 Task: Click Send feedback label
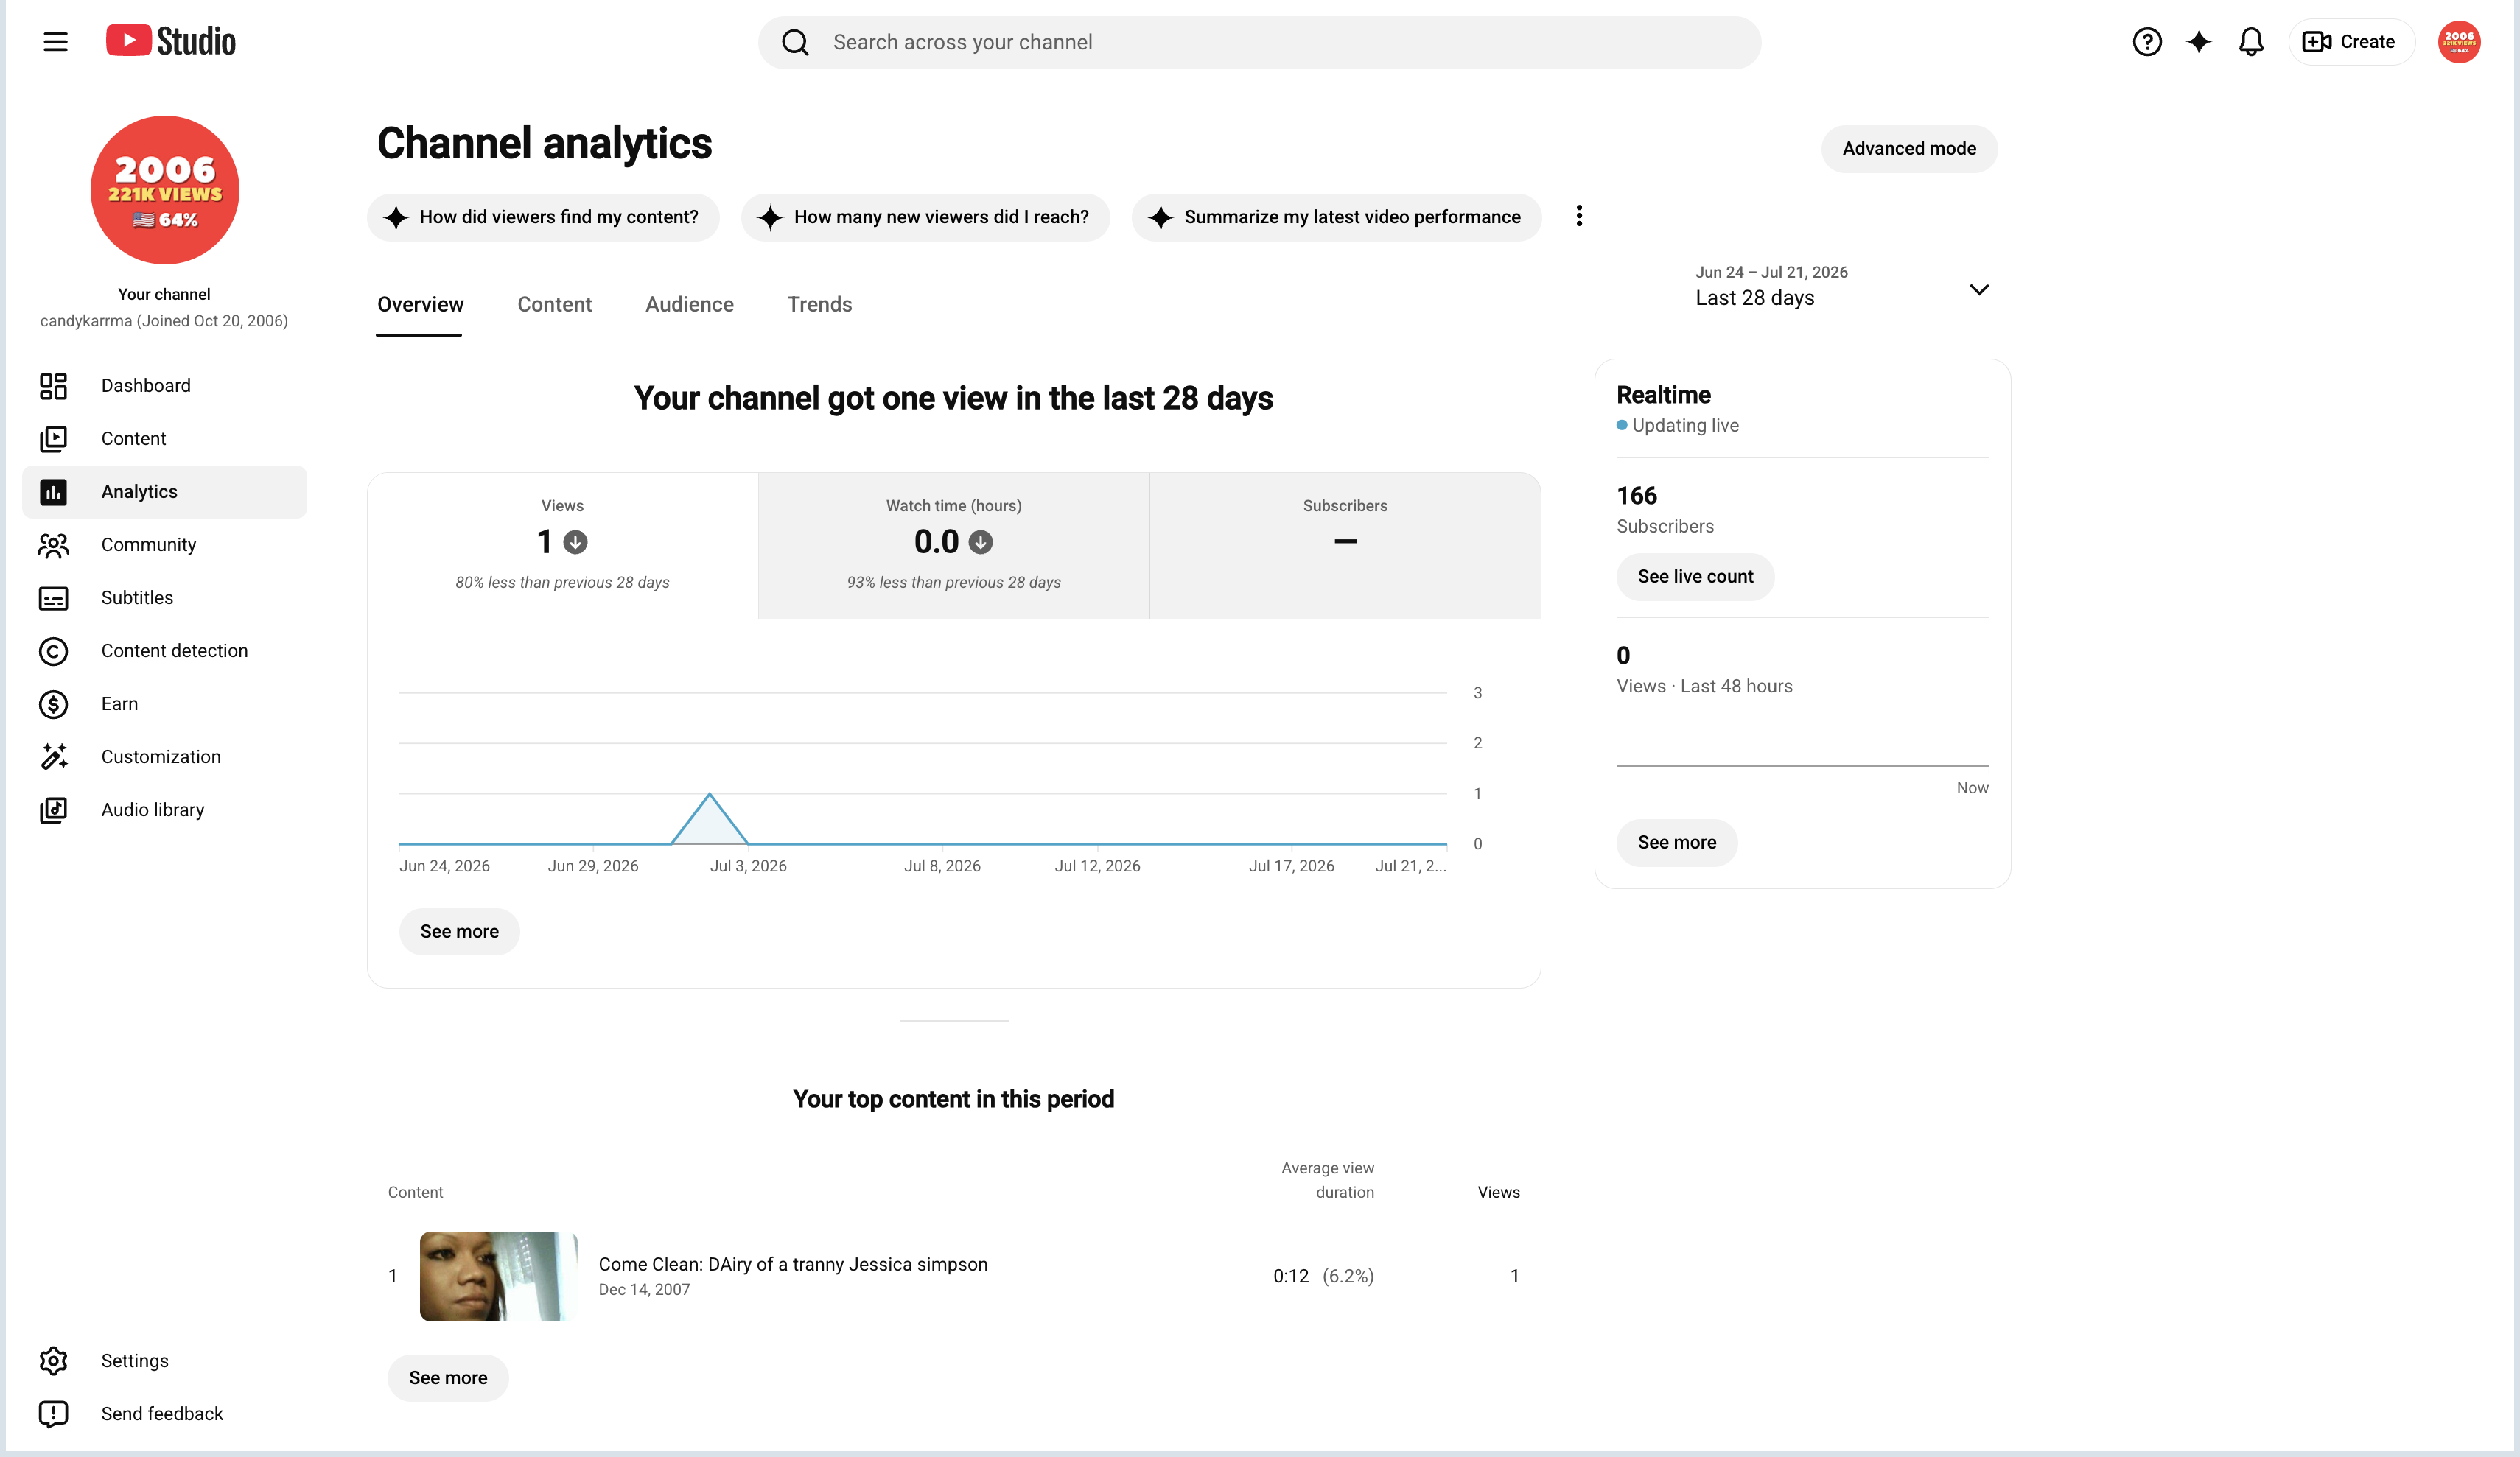pyautogui.click(x=162, y=1414)
